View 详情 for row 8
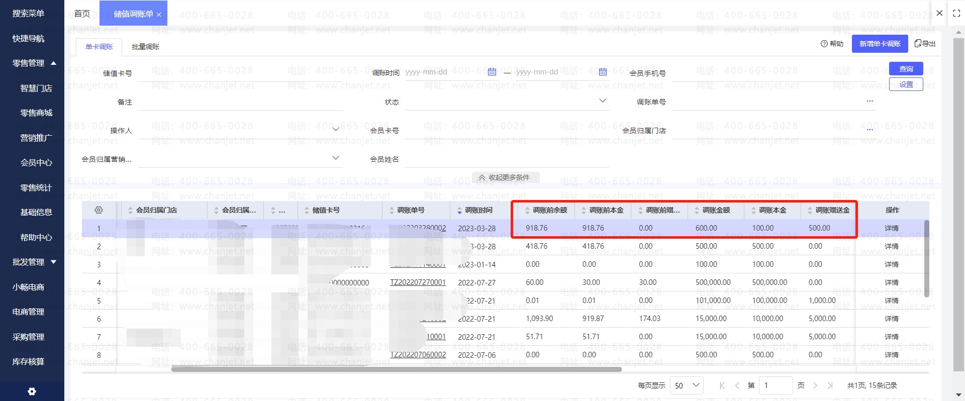The width and height of the screenshot is (965, 401). tap(892, 355)
